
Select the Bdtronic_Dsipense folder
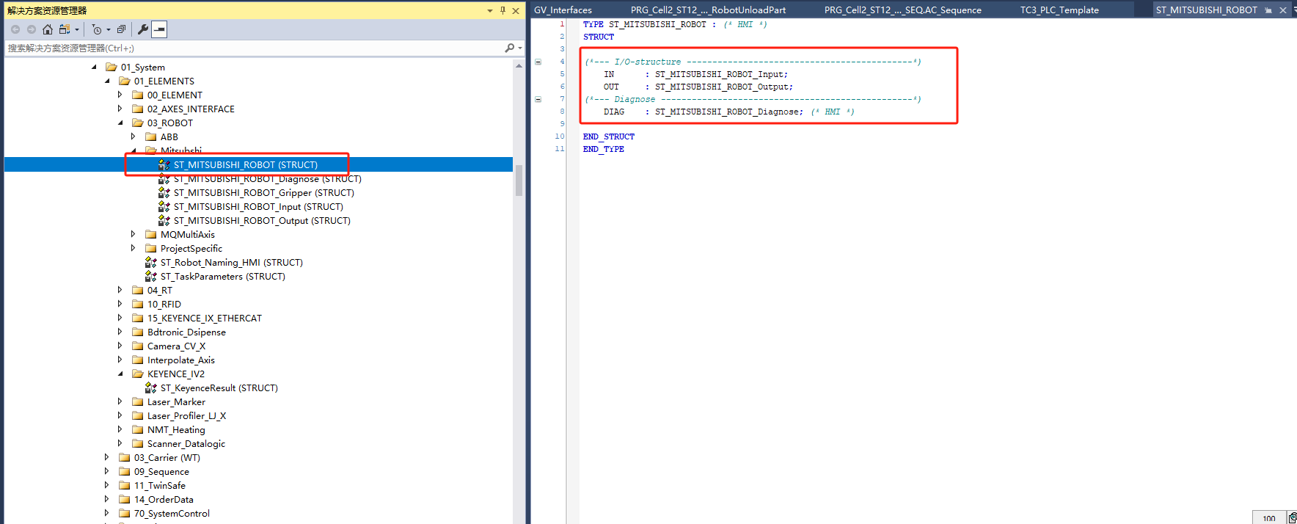(x=186, y=332)
